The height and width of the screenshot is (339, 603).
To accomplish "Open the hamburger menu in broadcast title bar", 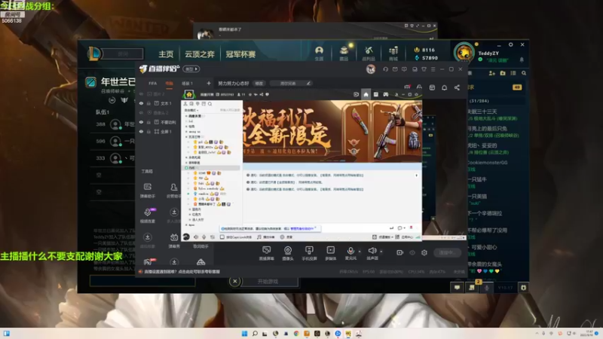I will tap(433, 69).
